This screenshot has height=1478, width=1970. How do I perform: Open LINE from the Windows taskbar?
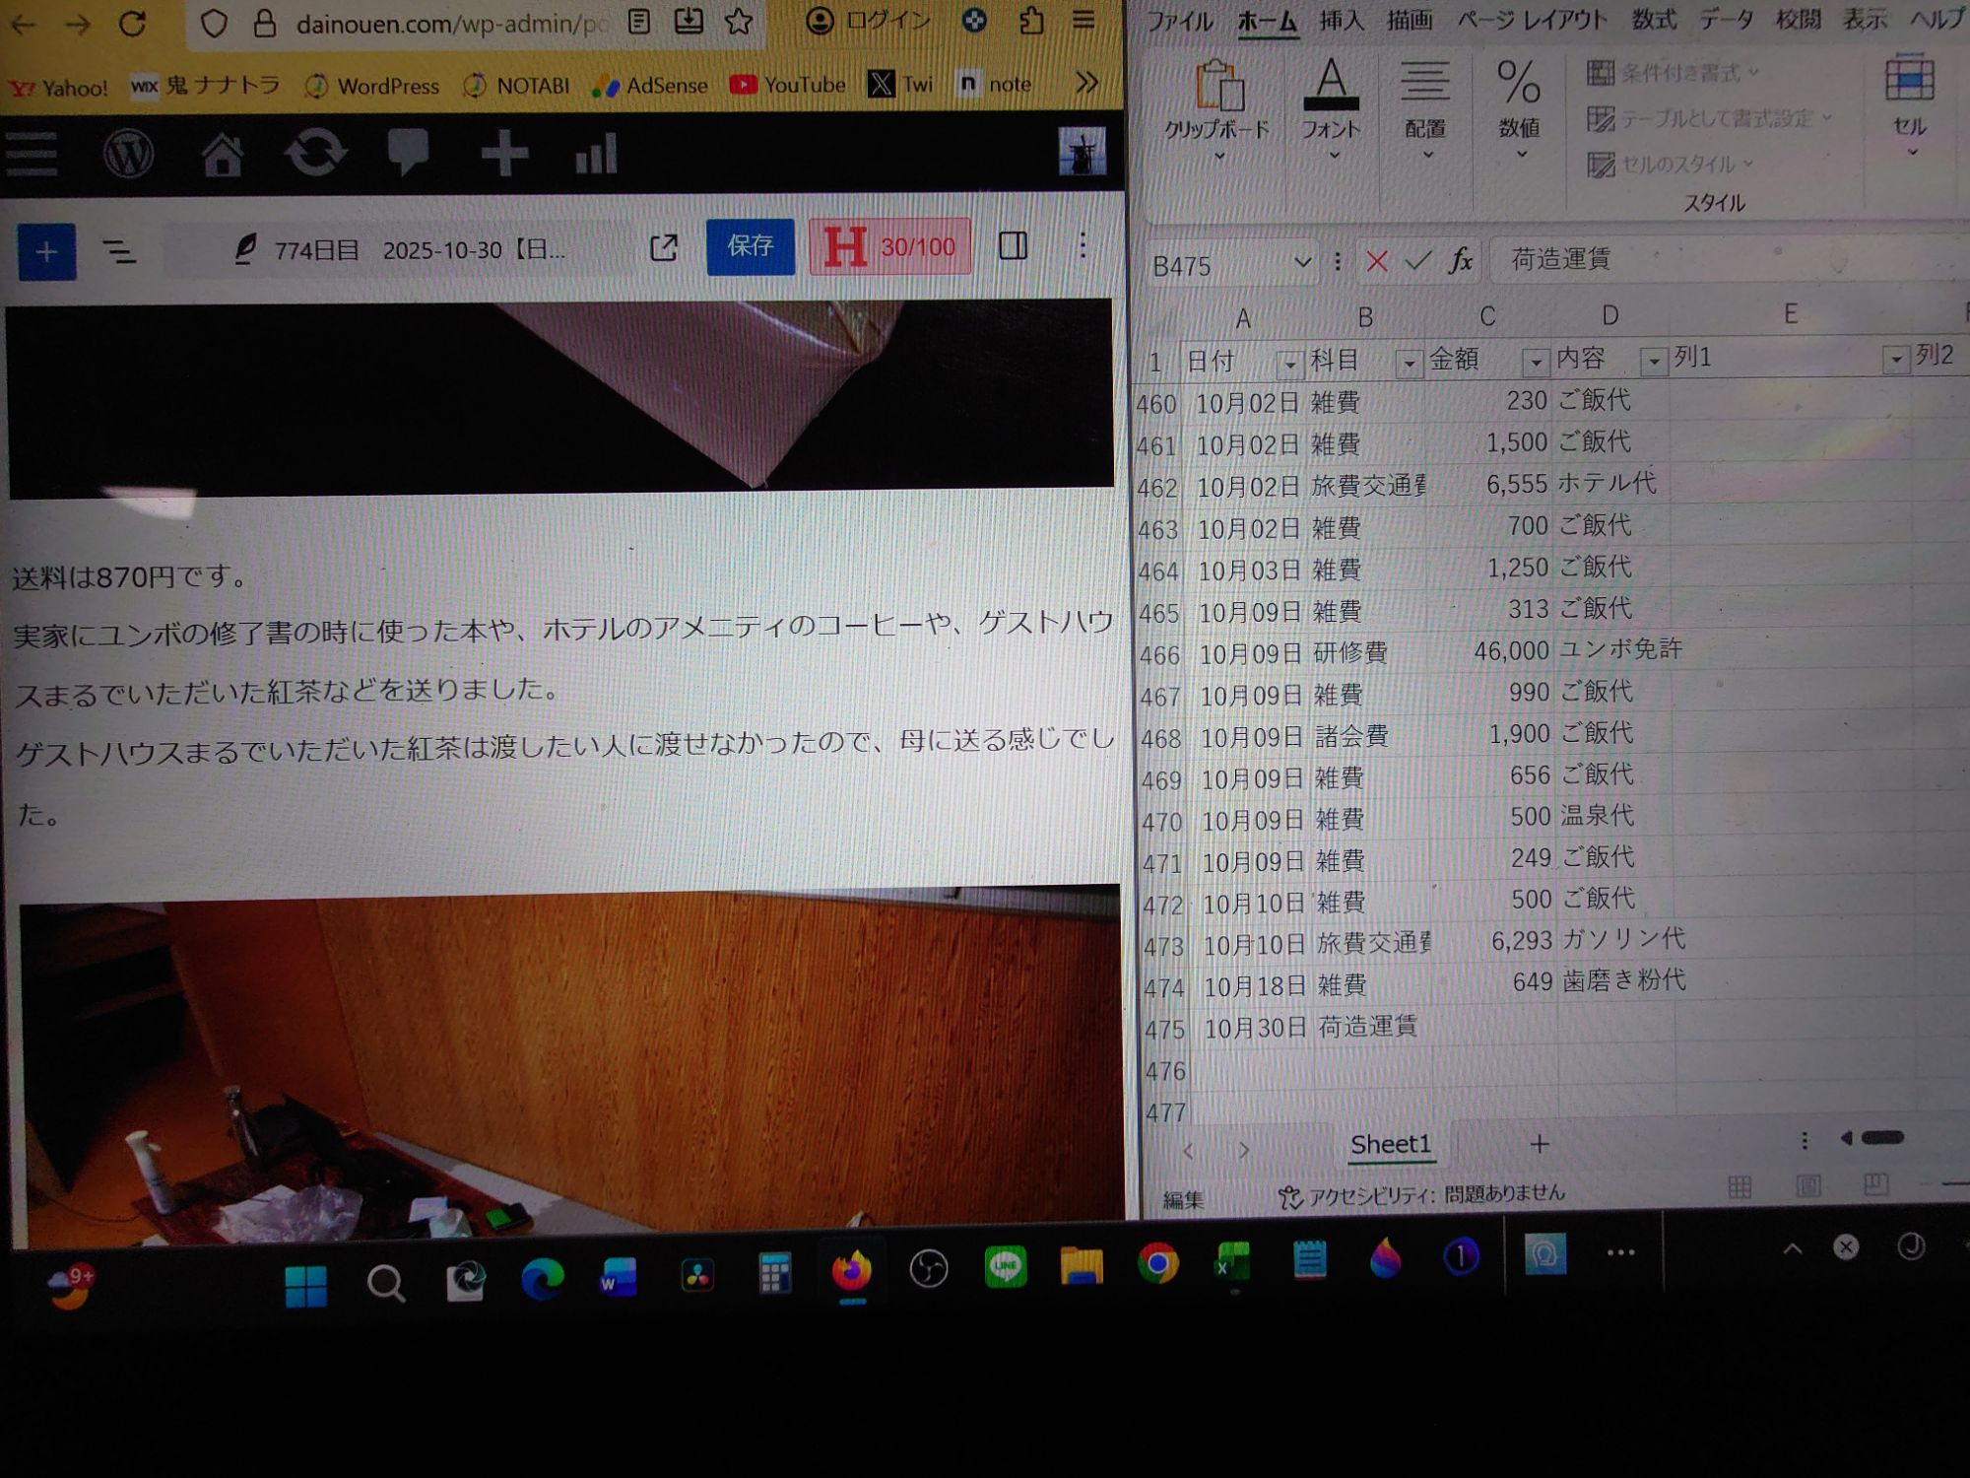click(x=1005, y=1266)
